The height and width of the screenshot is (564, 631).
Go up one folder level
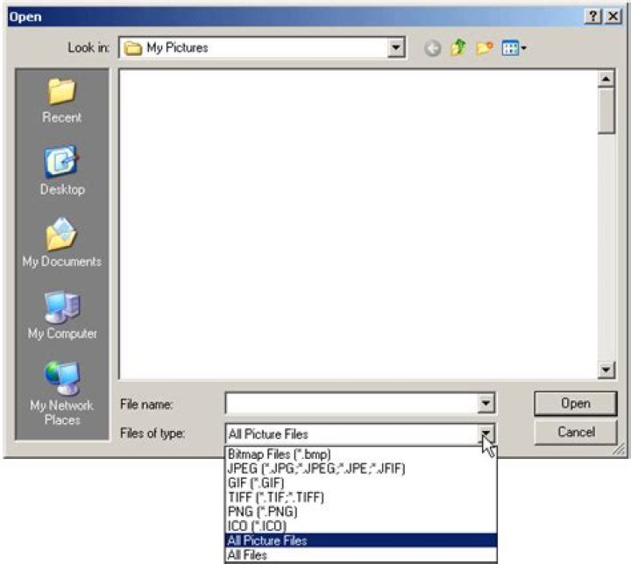[x=457, y=48]
